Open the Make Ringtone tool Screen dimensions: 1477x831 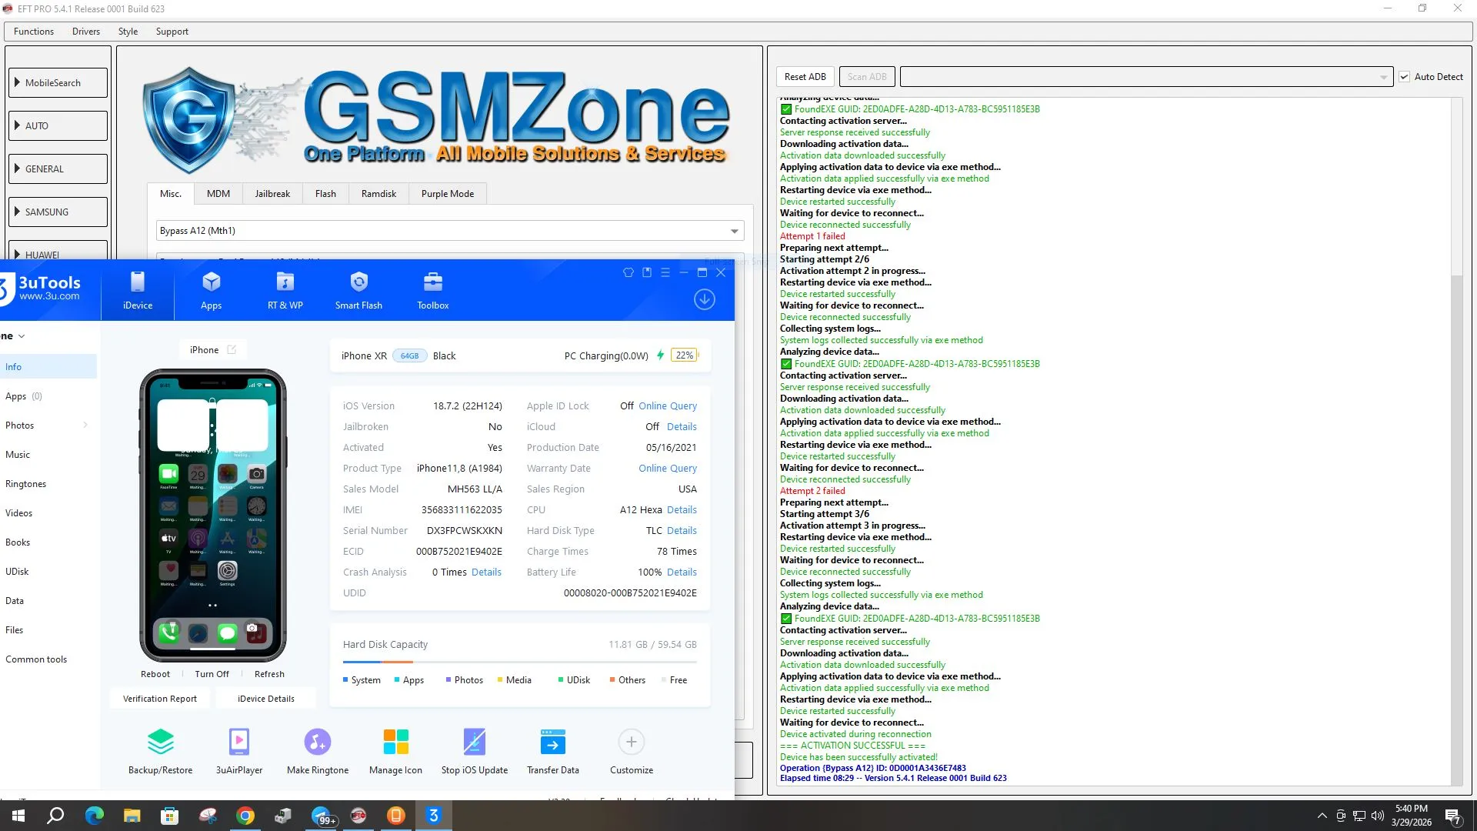tap(318, 743)
